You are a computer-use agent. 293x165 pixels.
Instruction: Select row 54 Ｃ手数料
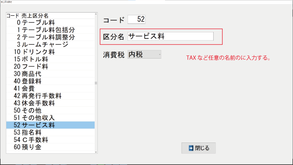[50, 140]
